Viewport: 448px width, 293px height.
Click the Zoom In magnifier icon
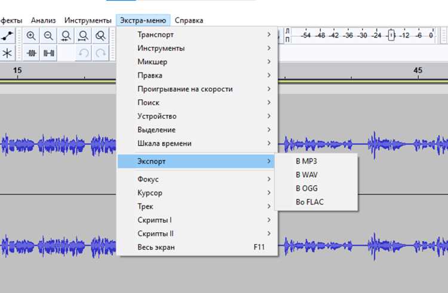point(31,36)
